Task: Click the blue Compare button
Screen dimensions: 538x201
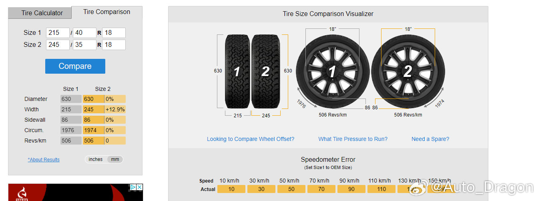Action: pos(75,66)
